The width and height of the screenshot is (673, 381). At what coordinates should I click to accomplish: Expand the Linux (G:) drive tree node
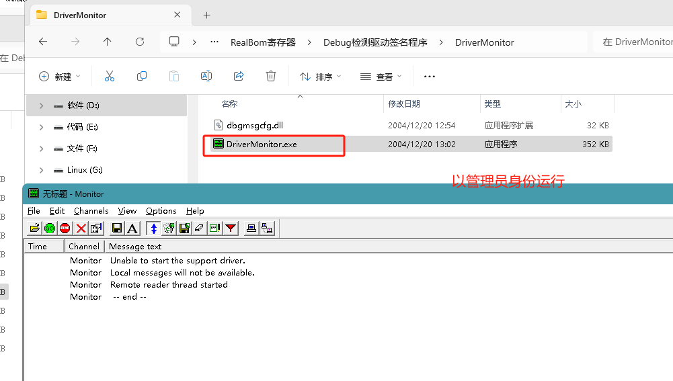click(41, 170)
